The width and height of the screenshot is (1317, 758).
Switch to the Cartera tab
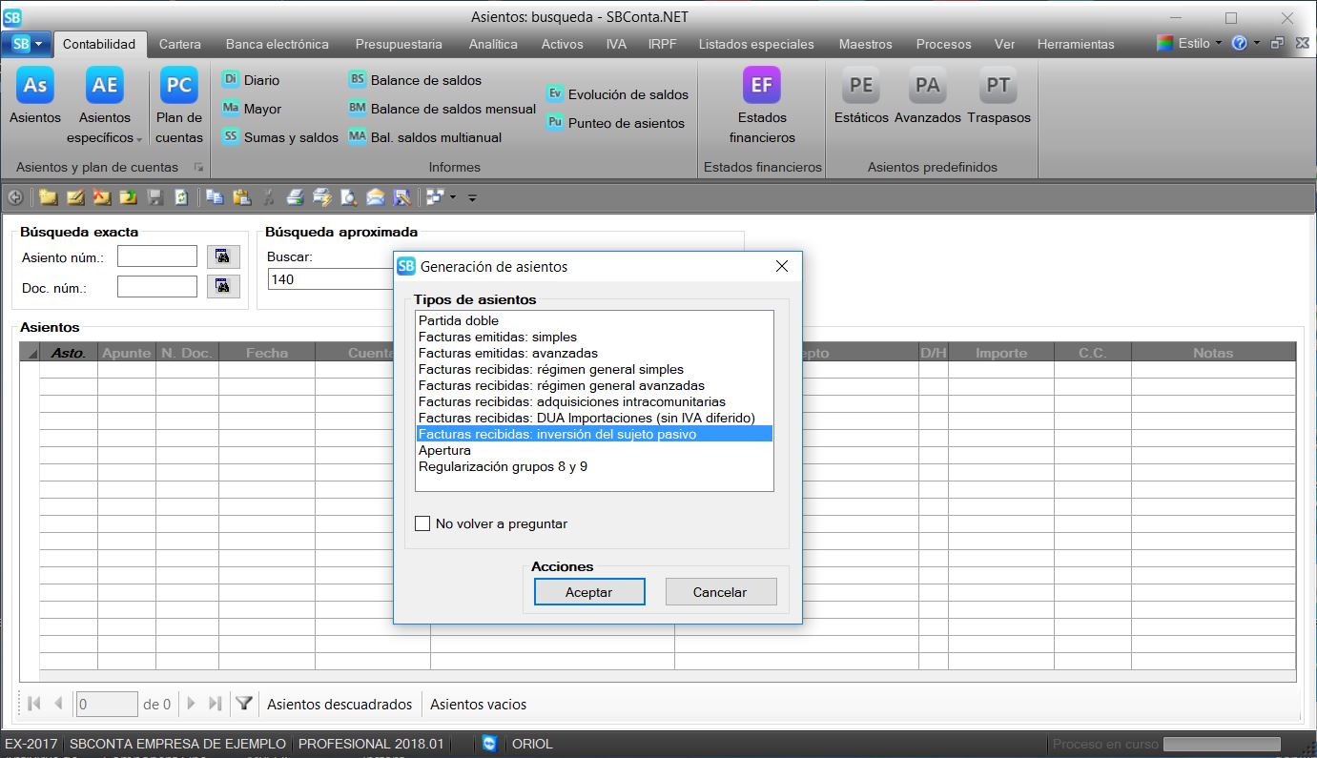(x=179, y=44)
